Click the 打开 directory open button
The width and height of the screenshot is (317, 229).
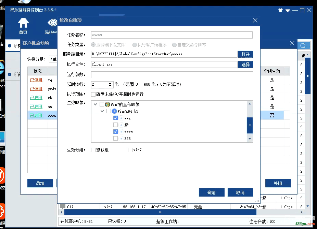[245, 54]
